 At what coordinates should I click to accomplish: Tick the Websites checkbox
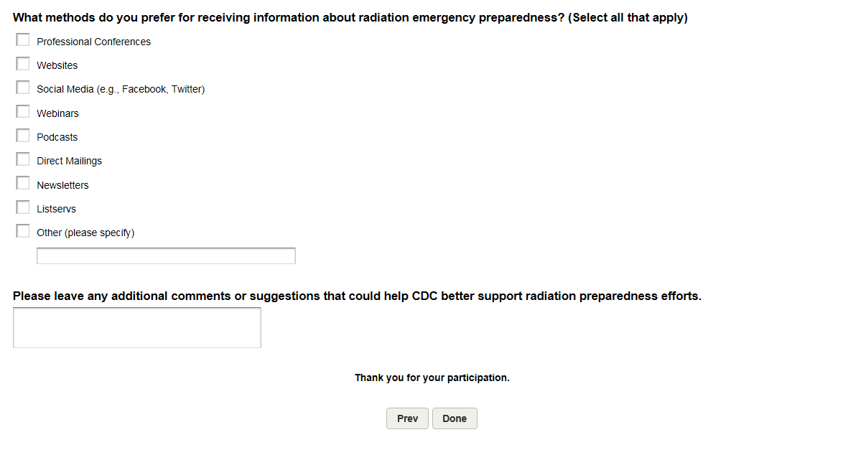click(x=23, y=64)
